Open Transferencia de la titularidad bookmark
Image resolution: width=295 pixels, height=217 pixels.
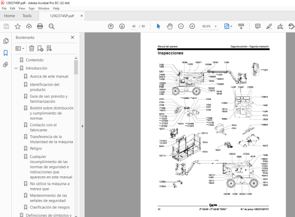click(x=51, y=139)
